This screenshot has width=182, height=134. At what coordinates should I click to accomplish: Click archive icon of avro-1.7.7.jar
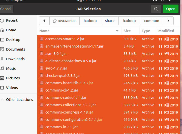pyautogui.click(x=41, y=68)
